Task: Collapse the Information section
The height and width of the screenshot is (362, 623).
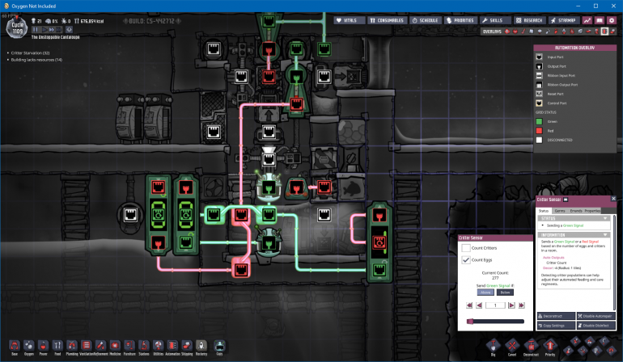Action: coord(605,235)
